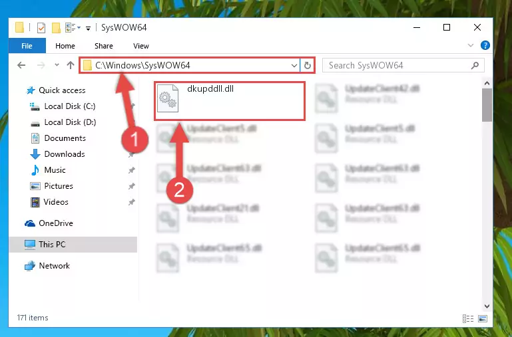Image resolution: width=512 pixels, height=337 pixels.
Task: Switch to the Home ribbon tab
Action: click(x=65, y=46)
